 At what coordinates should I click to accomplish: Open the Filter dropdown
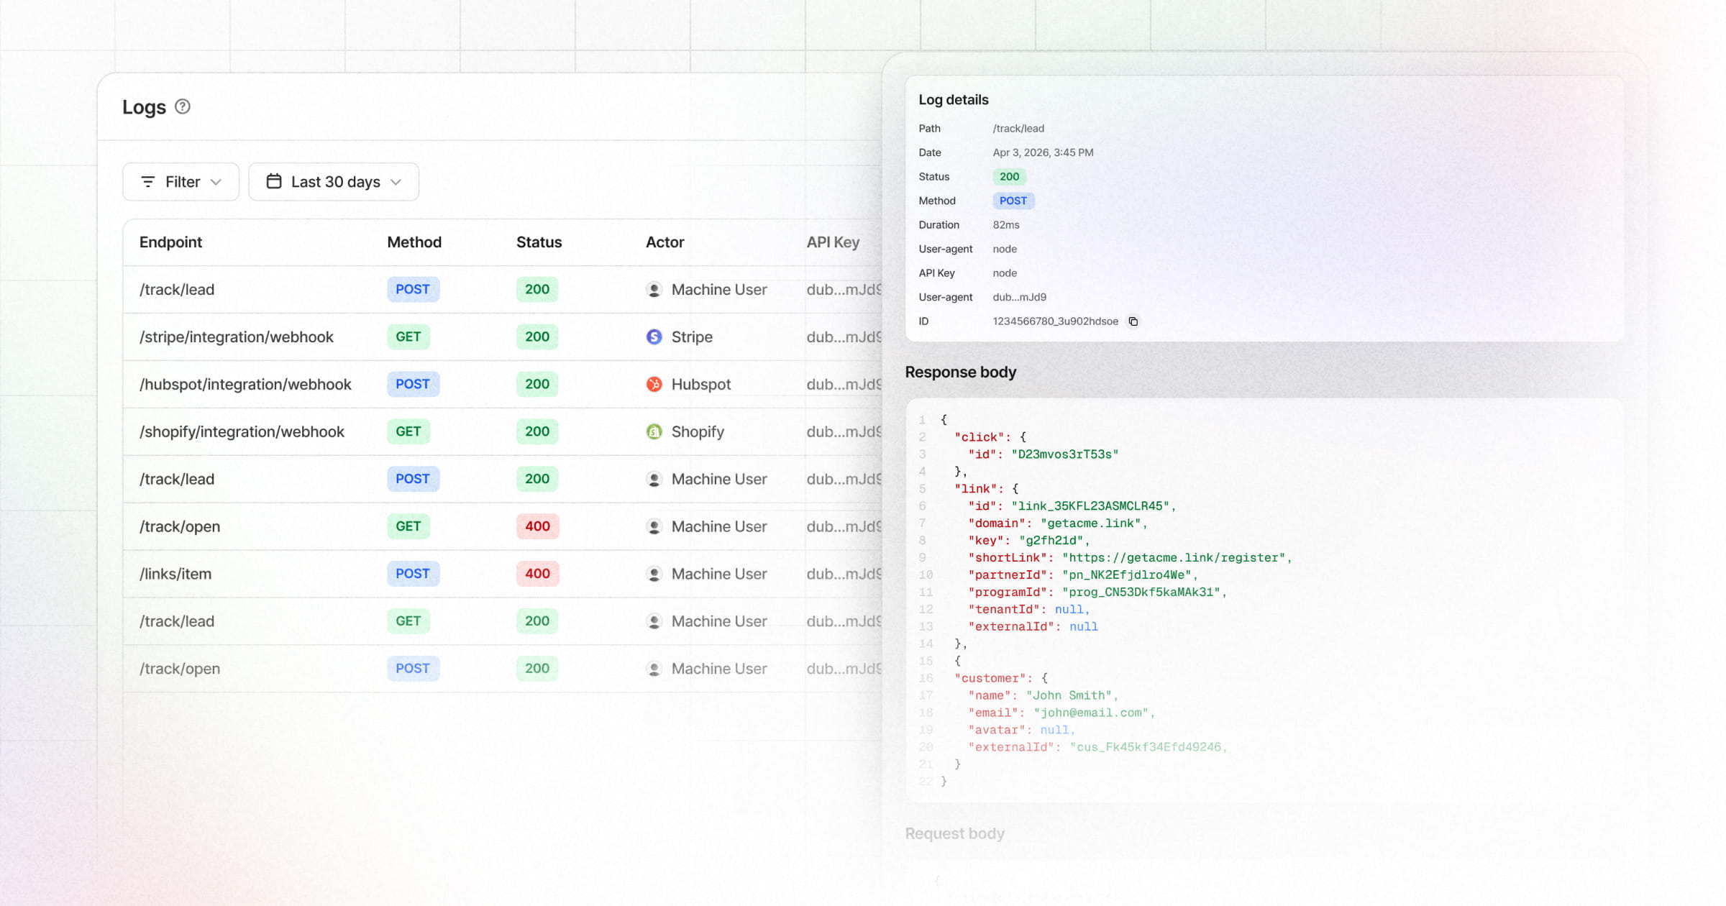(x=181, y=182)
